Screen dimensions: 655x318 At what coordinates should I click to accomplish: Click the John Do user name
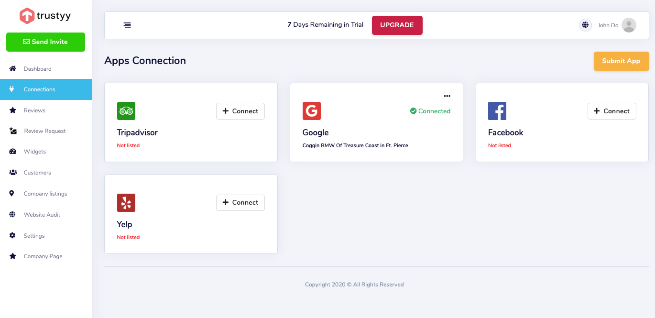[608, 25]
